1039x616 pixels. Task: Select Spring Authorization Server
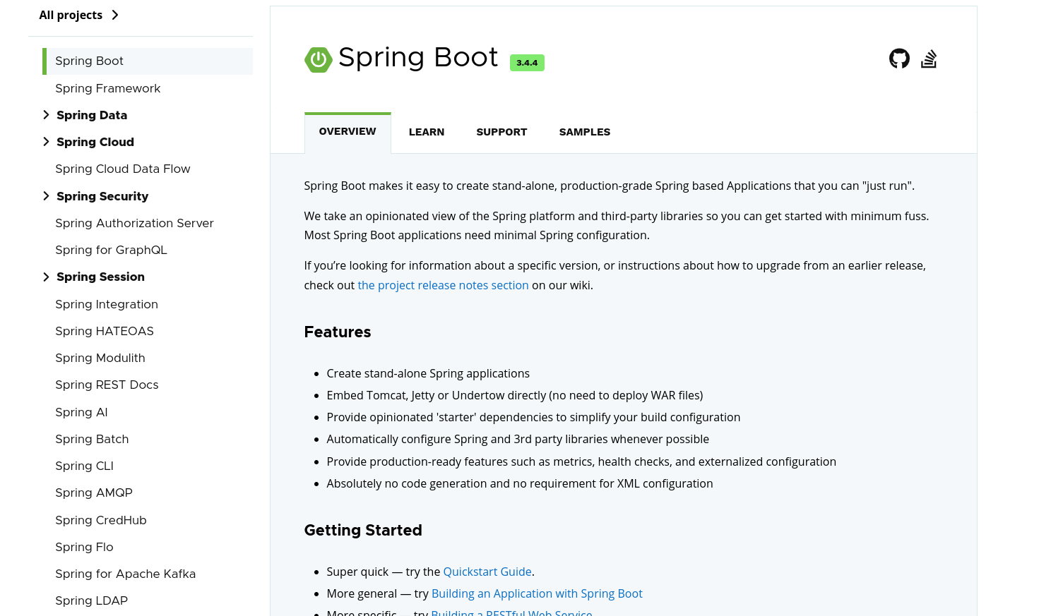coord(134,223)
